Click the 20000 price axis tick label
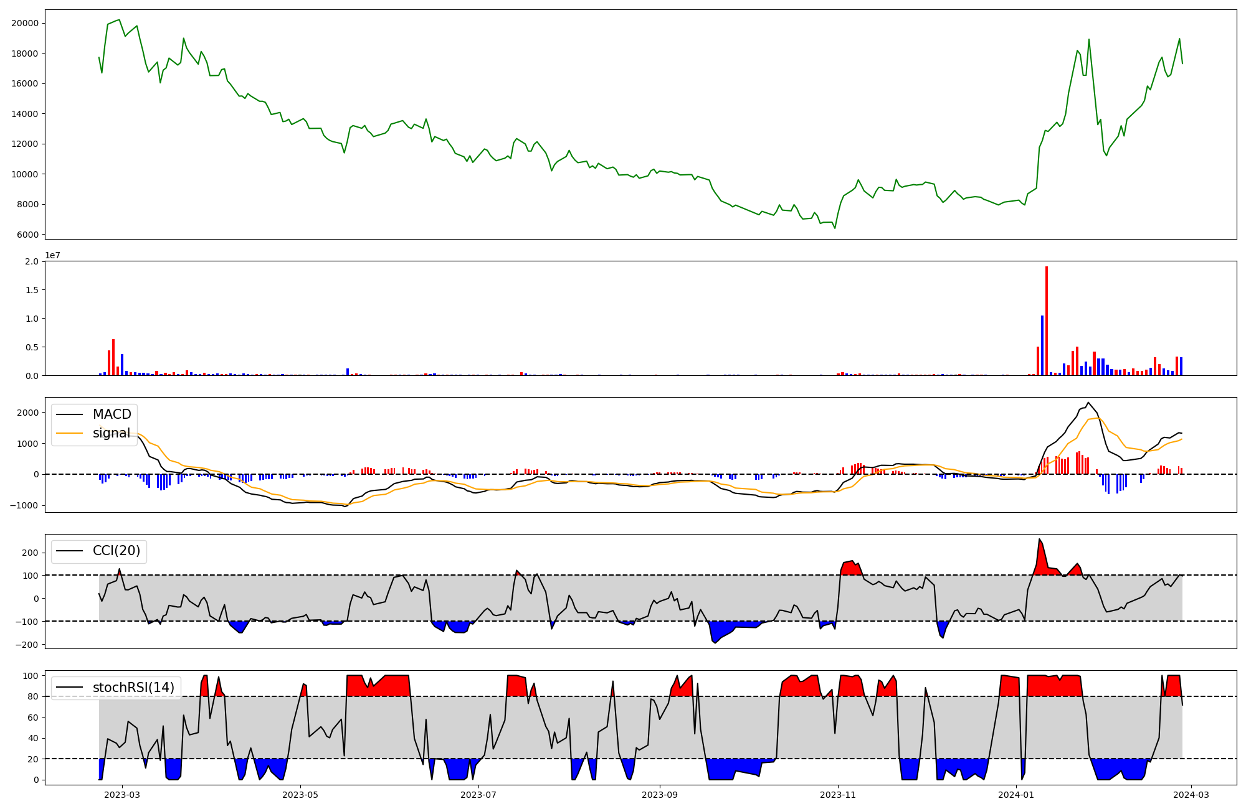 pyautogui.click(x=25, y=23)
